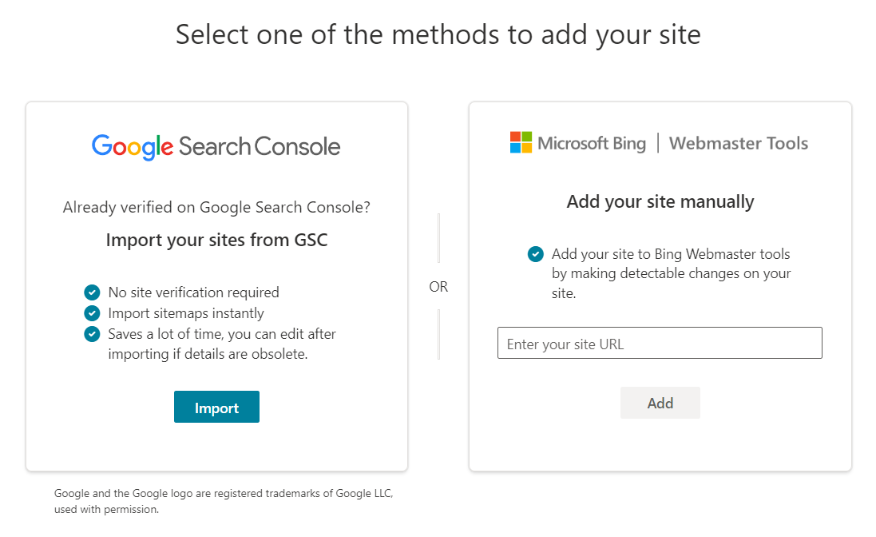Screen dimensions: 876x537
Task: Click the "Webmaster Tools" label
Action: tap(738, 143)
